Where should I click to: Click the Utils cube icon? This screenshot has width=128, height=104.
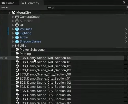click(x=17, y=46)
